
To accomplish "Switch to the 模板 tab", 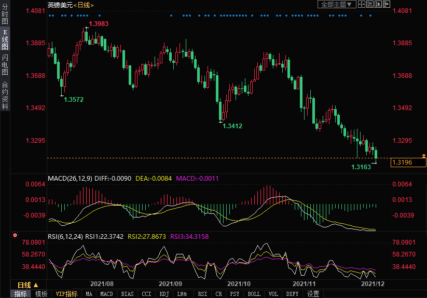I will [x=42, y=294].
